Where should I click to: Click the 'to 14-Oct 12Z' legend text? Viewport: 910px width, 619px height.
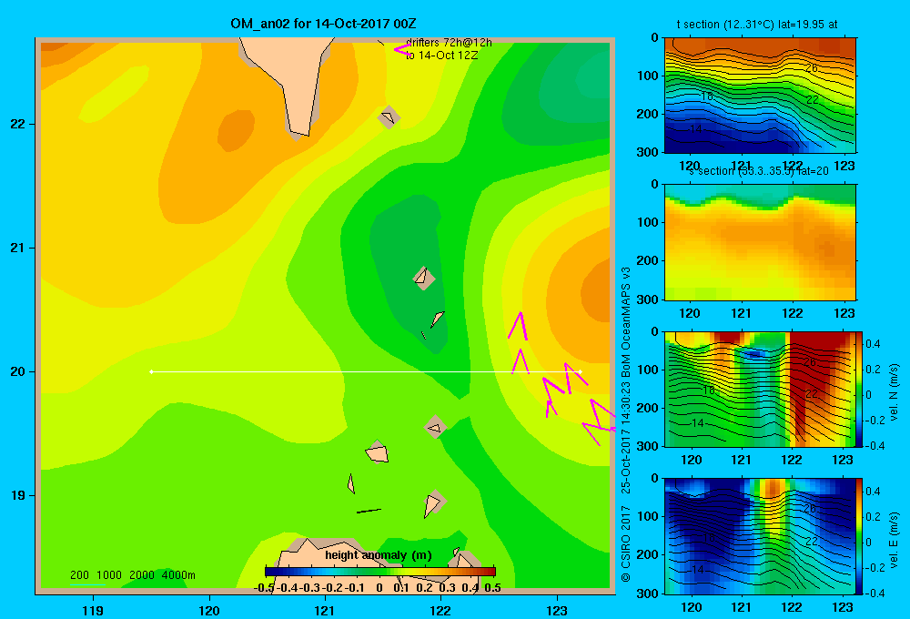(441, 56)
